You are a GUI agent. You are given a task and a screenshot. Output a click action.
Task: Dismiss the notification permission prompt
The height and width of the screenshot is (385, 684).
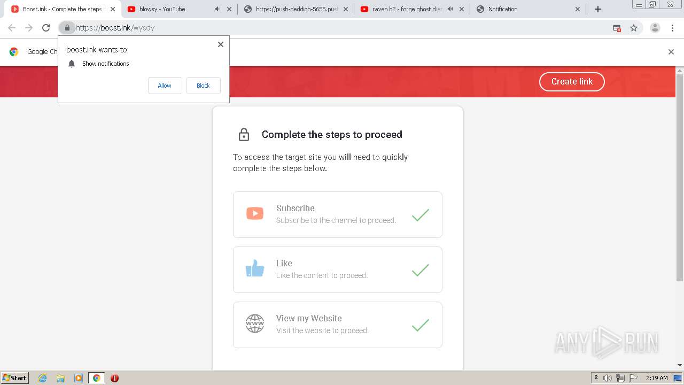(221, 44)
